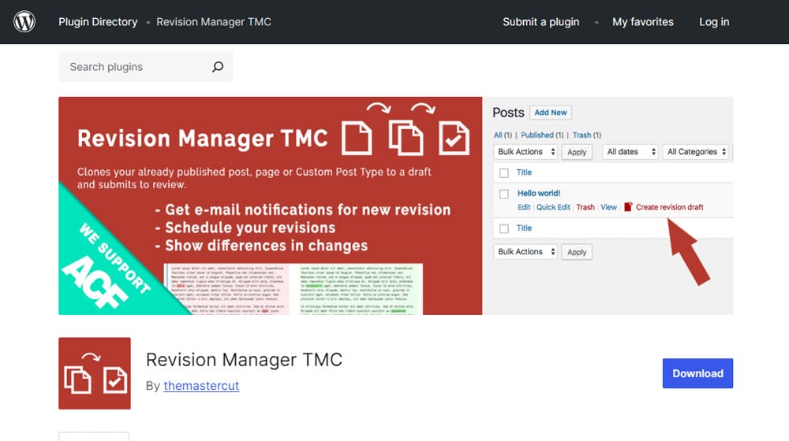
Task: Open themastercut author profile link
Action: pos(201,386)
